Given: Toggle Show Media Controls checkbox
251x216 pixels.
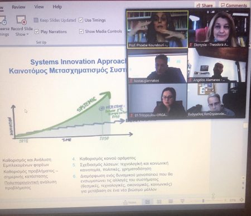Looking at the screenshot, I should [x=81, y=31].
